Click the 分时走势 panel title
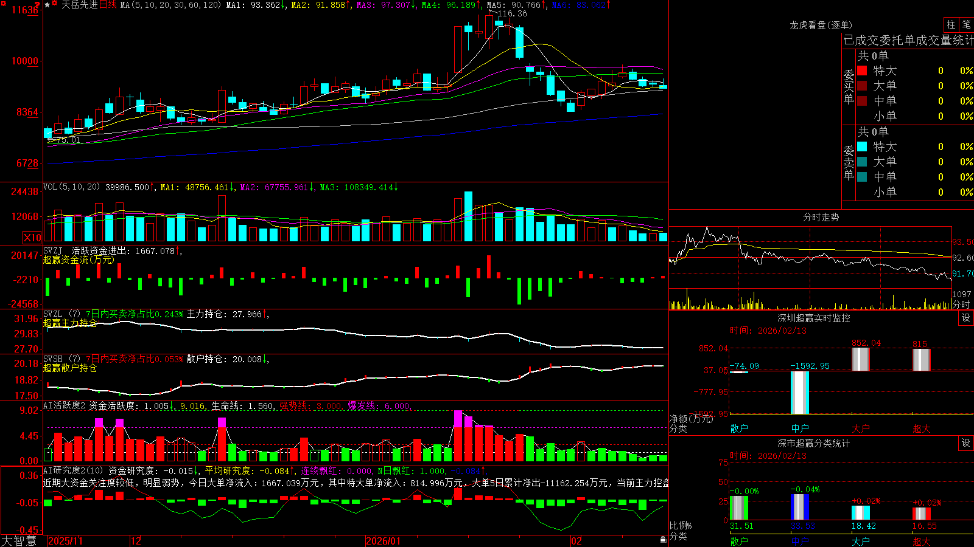Screen dimensions: 974x547 [x=821, y=217]
